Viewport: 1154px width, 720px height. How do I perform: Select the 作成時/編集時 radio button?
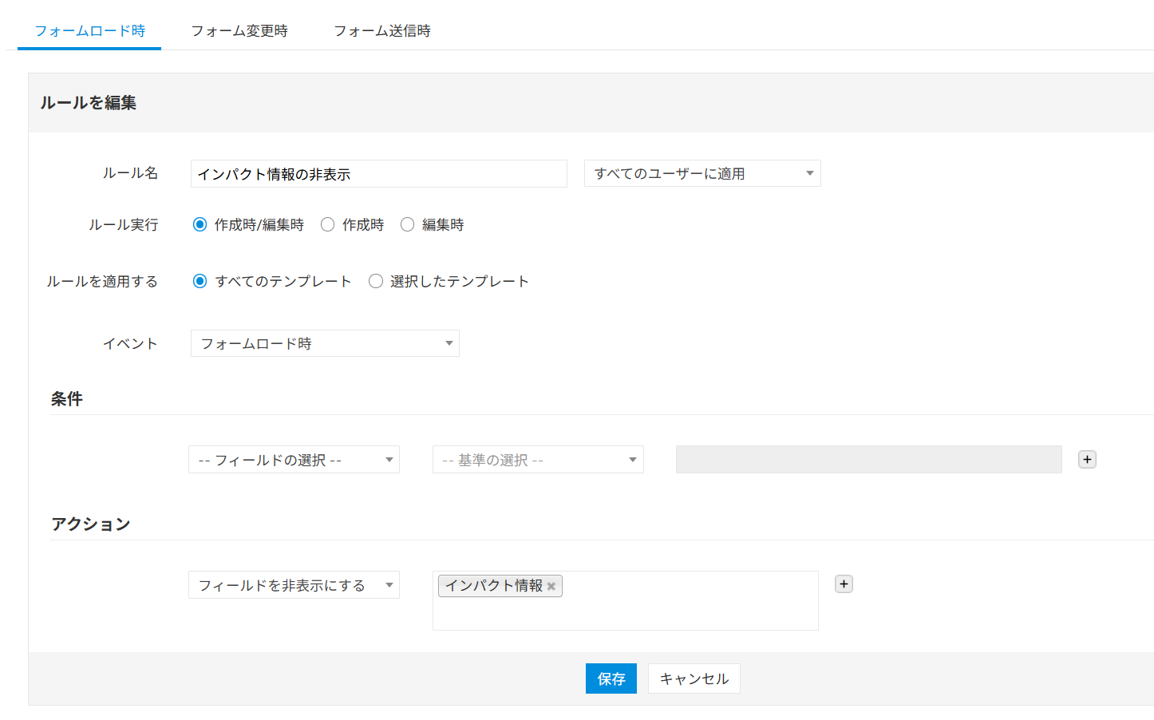coord(200,225)
